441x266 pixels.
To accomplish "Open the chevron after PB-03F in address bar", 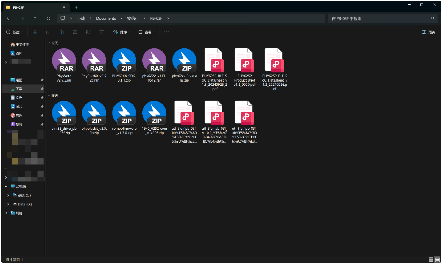I will pos(168,18).
